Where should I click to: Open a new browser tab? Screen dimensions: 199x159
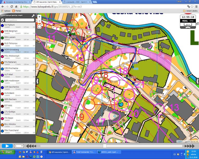click(x=95, y=2)
